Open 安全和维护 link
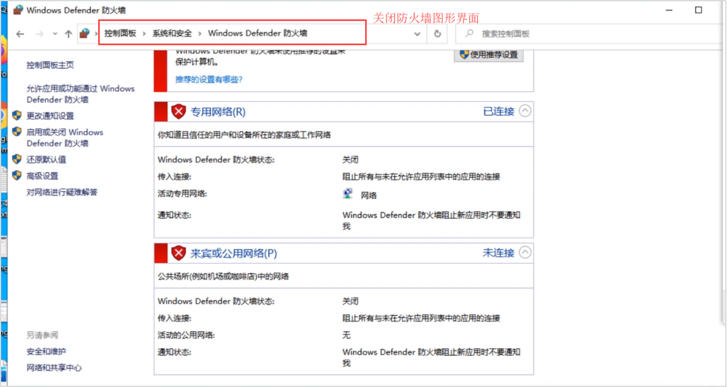This screenshot has height=387, width=727. coord(46,352)
